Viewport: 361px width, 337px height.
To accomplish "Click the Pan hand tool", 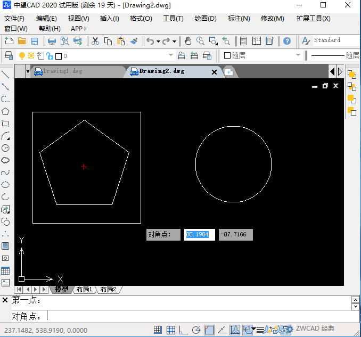I will (x=188, y=41).
